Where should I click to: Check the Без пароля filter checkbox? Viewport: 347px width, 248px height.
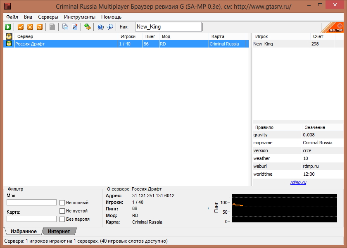(62, 219)
